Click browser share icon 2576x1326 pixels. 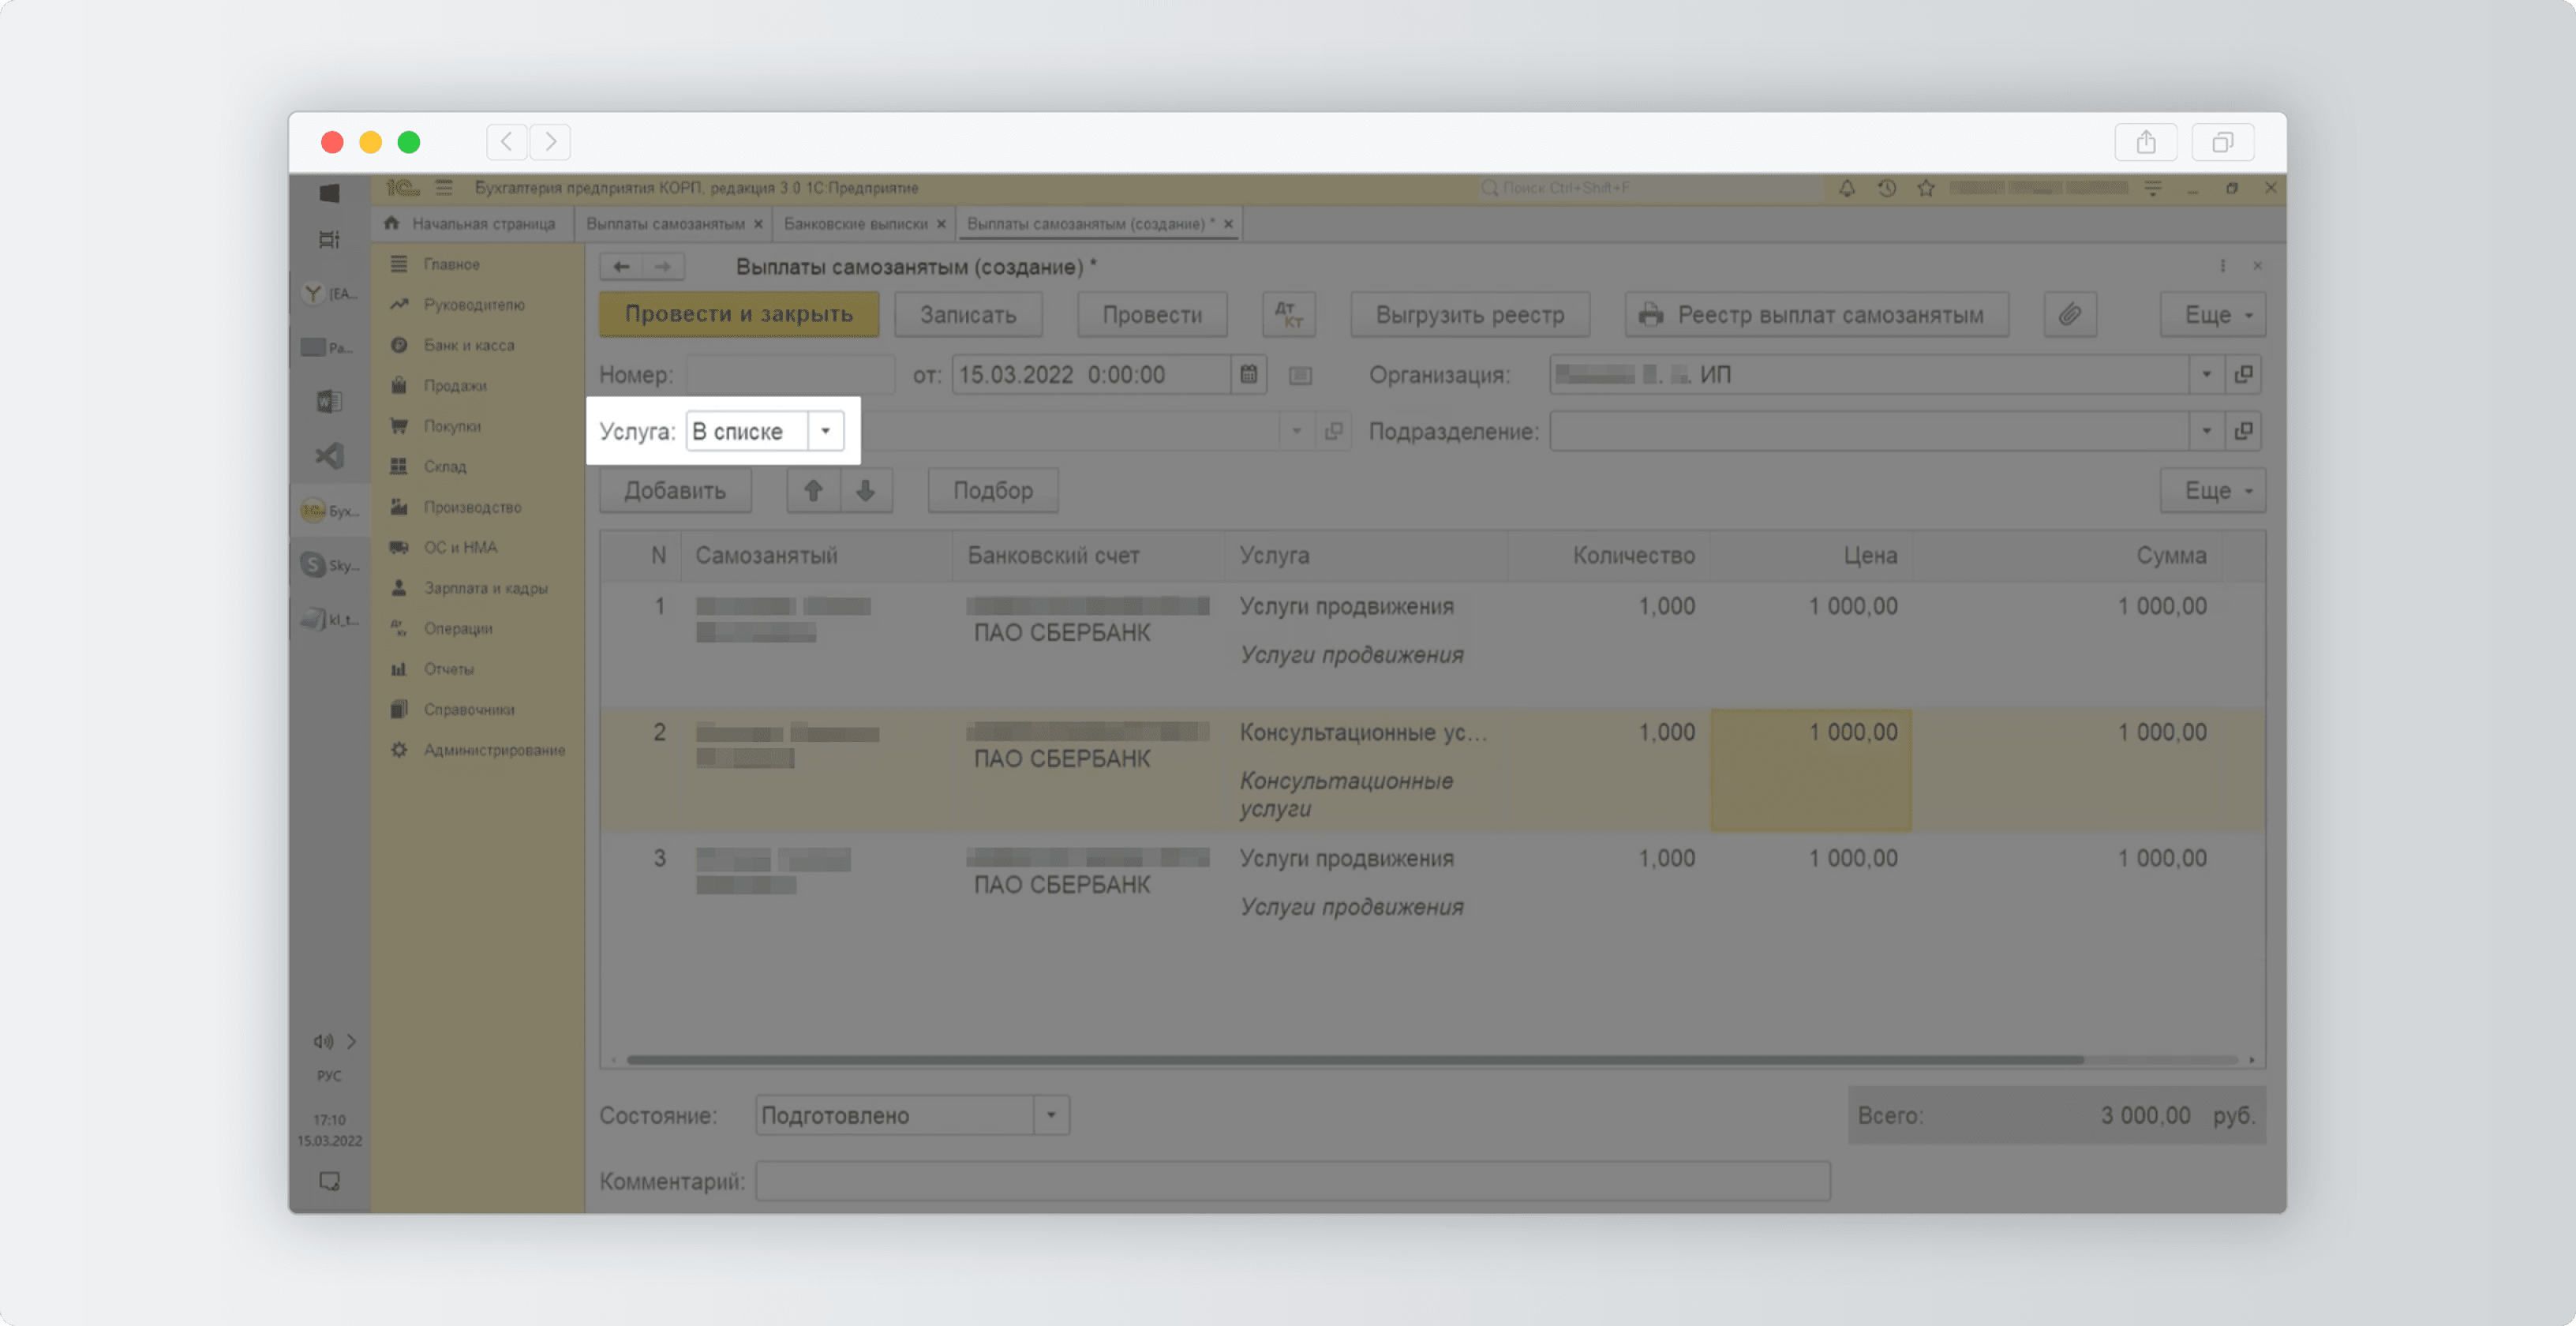coord(2146,142)
